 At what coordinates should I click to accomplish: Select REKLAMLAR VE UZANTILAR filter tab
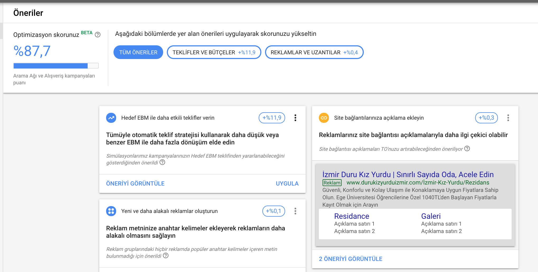coord(314,52)
